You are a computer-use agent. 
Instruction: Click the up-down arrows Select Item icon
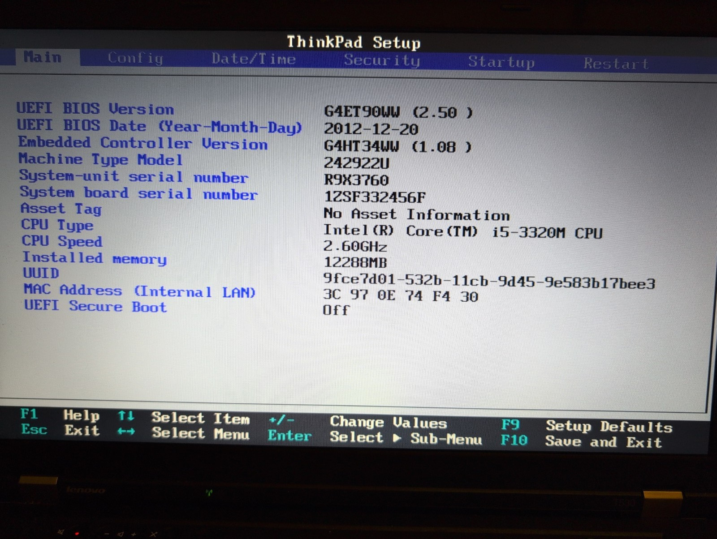pyautogui.click(x=126, y=416)
